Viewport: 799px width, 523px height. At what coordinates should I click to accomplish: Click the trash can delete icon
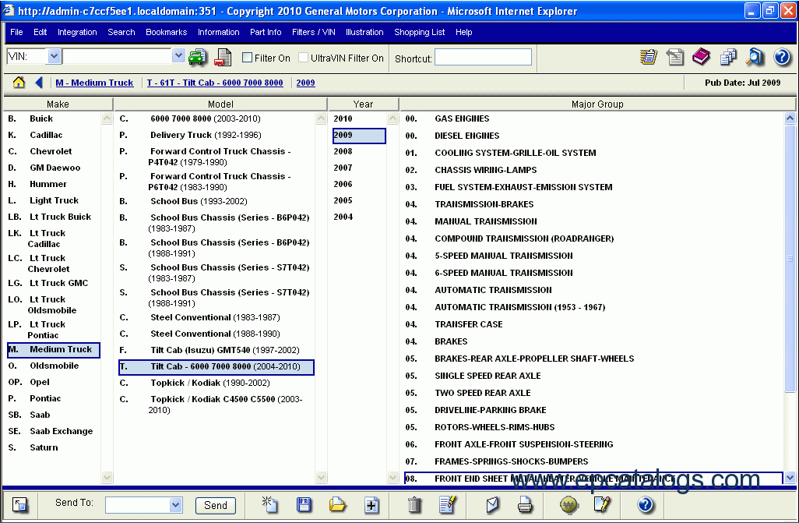coord(414,505)
